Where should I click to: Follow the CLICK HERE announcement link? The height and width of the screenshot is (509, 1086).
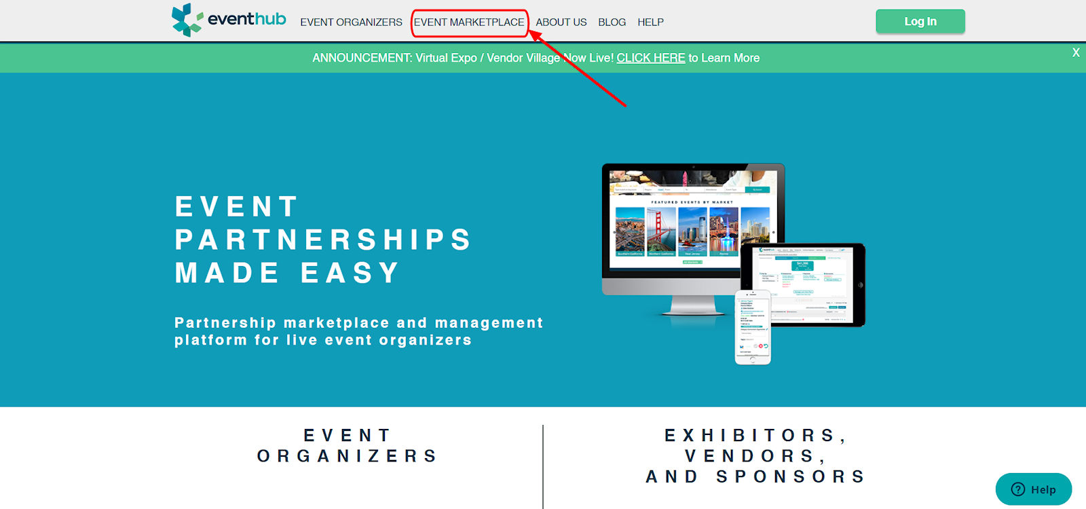(650, 58)
